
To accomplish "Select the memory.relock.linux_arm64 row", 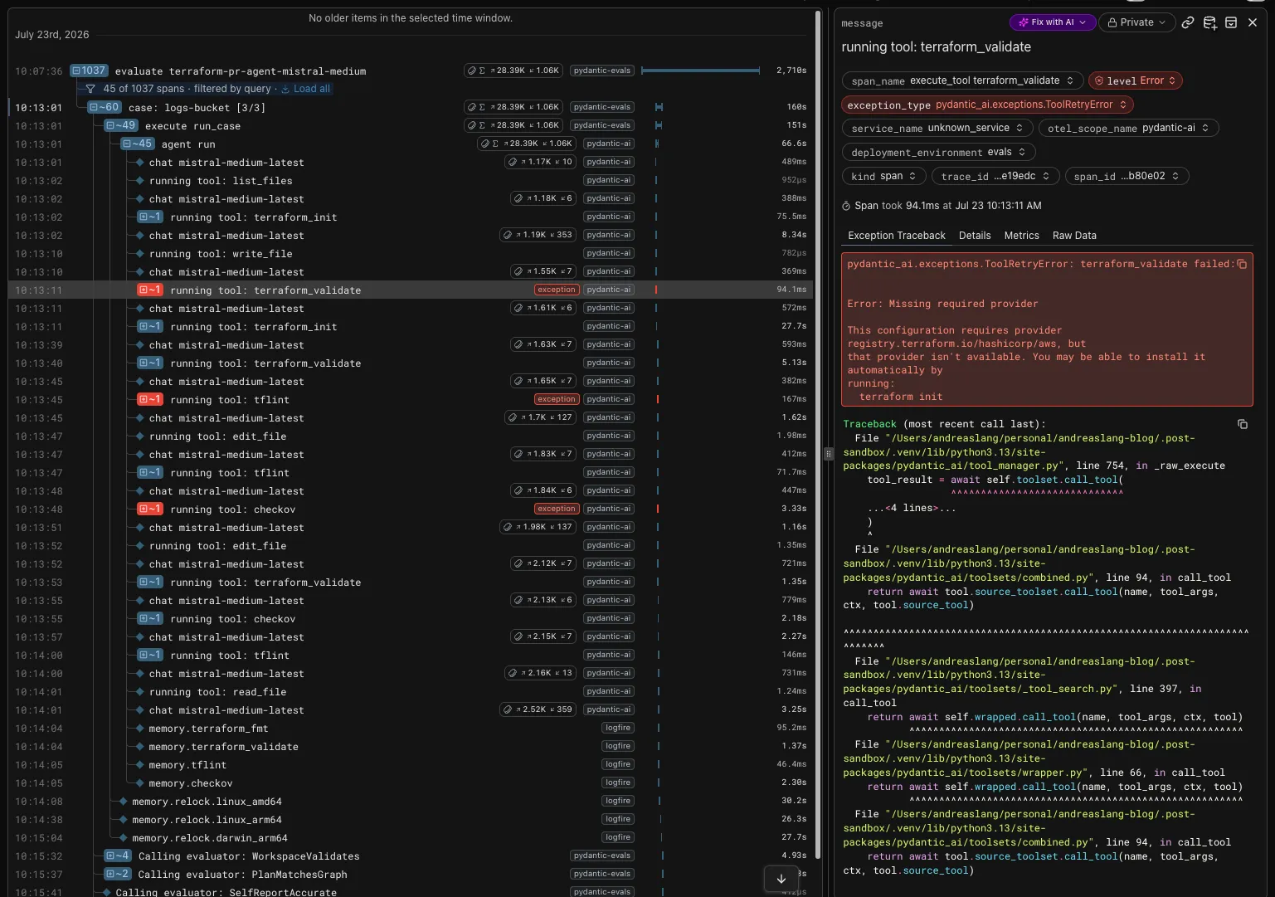I will pyautogui.click(x=411, y=819).
